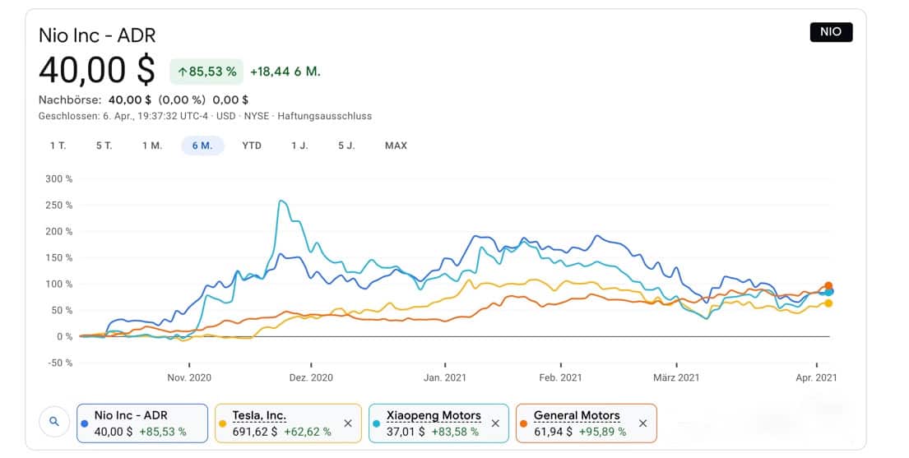Select the 1 T. time range
This screenshot has width=909, height=458.
[x=58, y=146]
